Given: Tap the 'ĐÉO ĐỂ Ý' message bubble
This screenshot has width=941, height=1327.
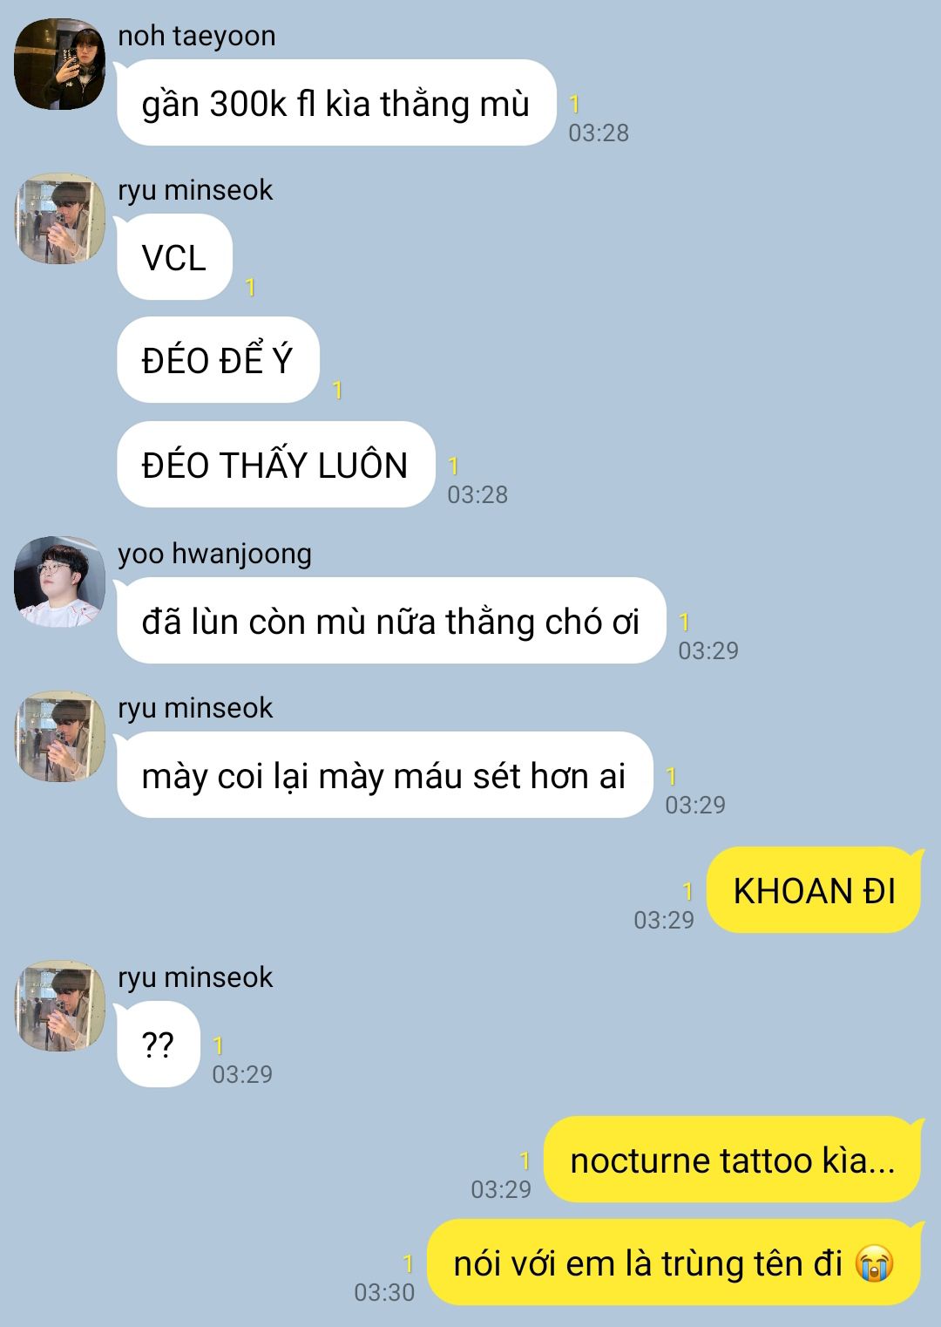Looking at the screenshot, I should click(218, 360).
